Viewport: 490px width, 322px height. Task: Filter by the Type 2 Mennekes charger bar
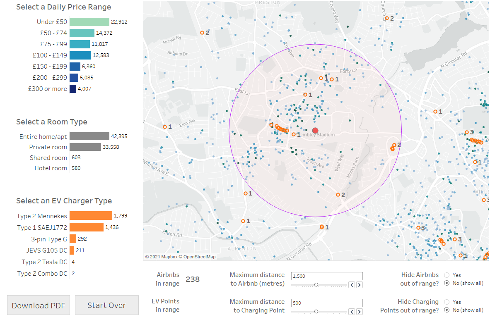pos(91,216)
